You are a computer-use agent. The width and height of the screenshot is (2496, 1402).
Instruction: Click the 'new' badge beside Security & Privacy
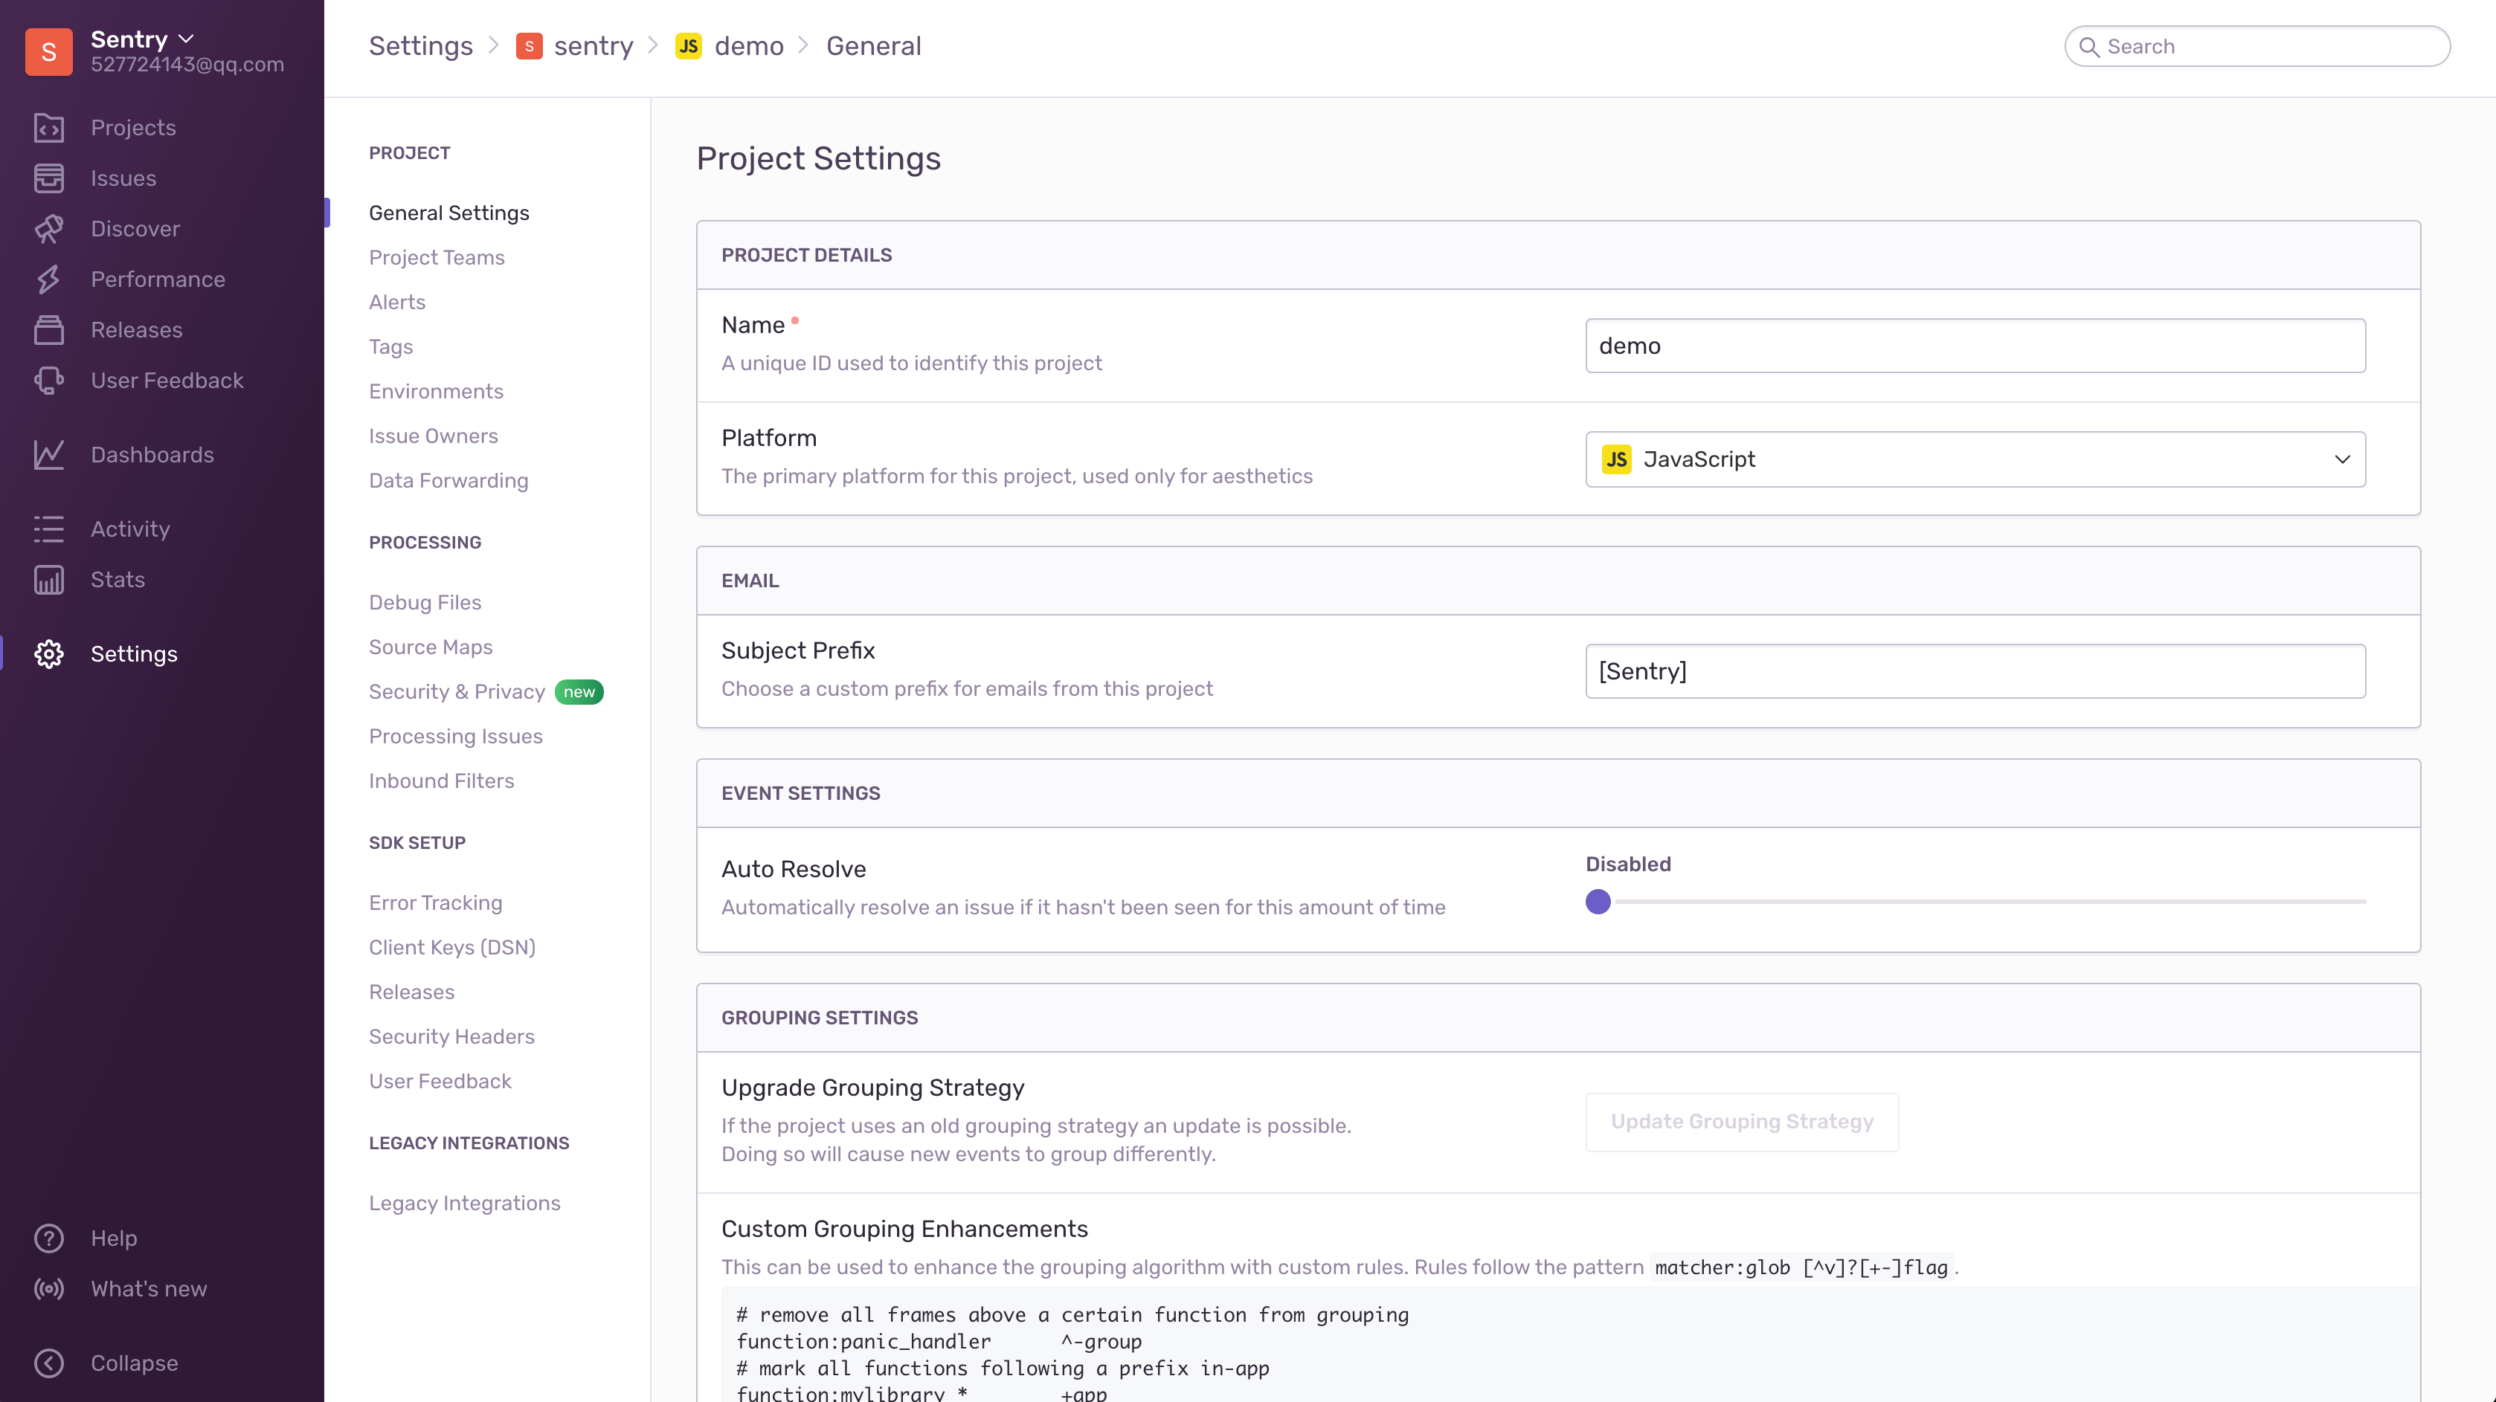(x=579, y=691)
